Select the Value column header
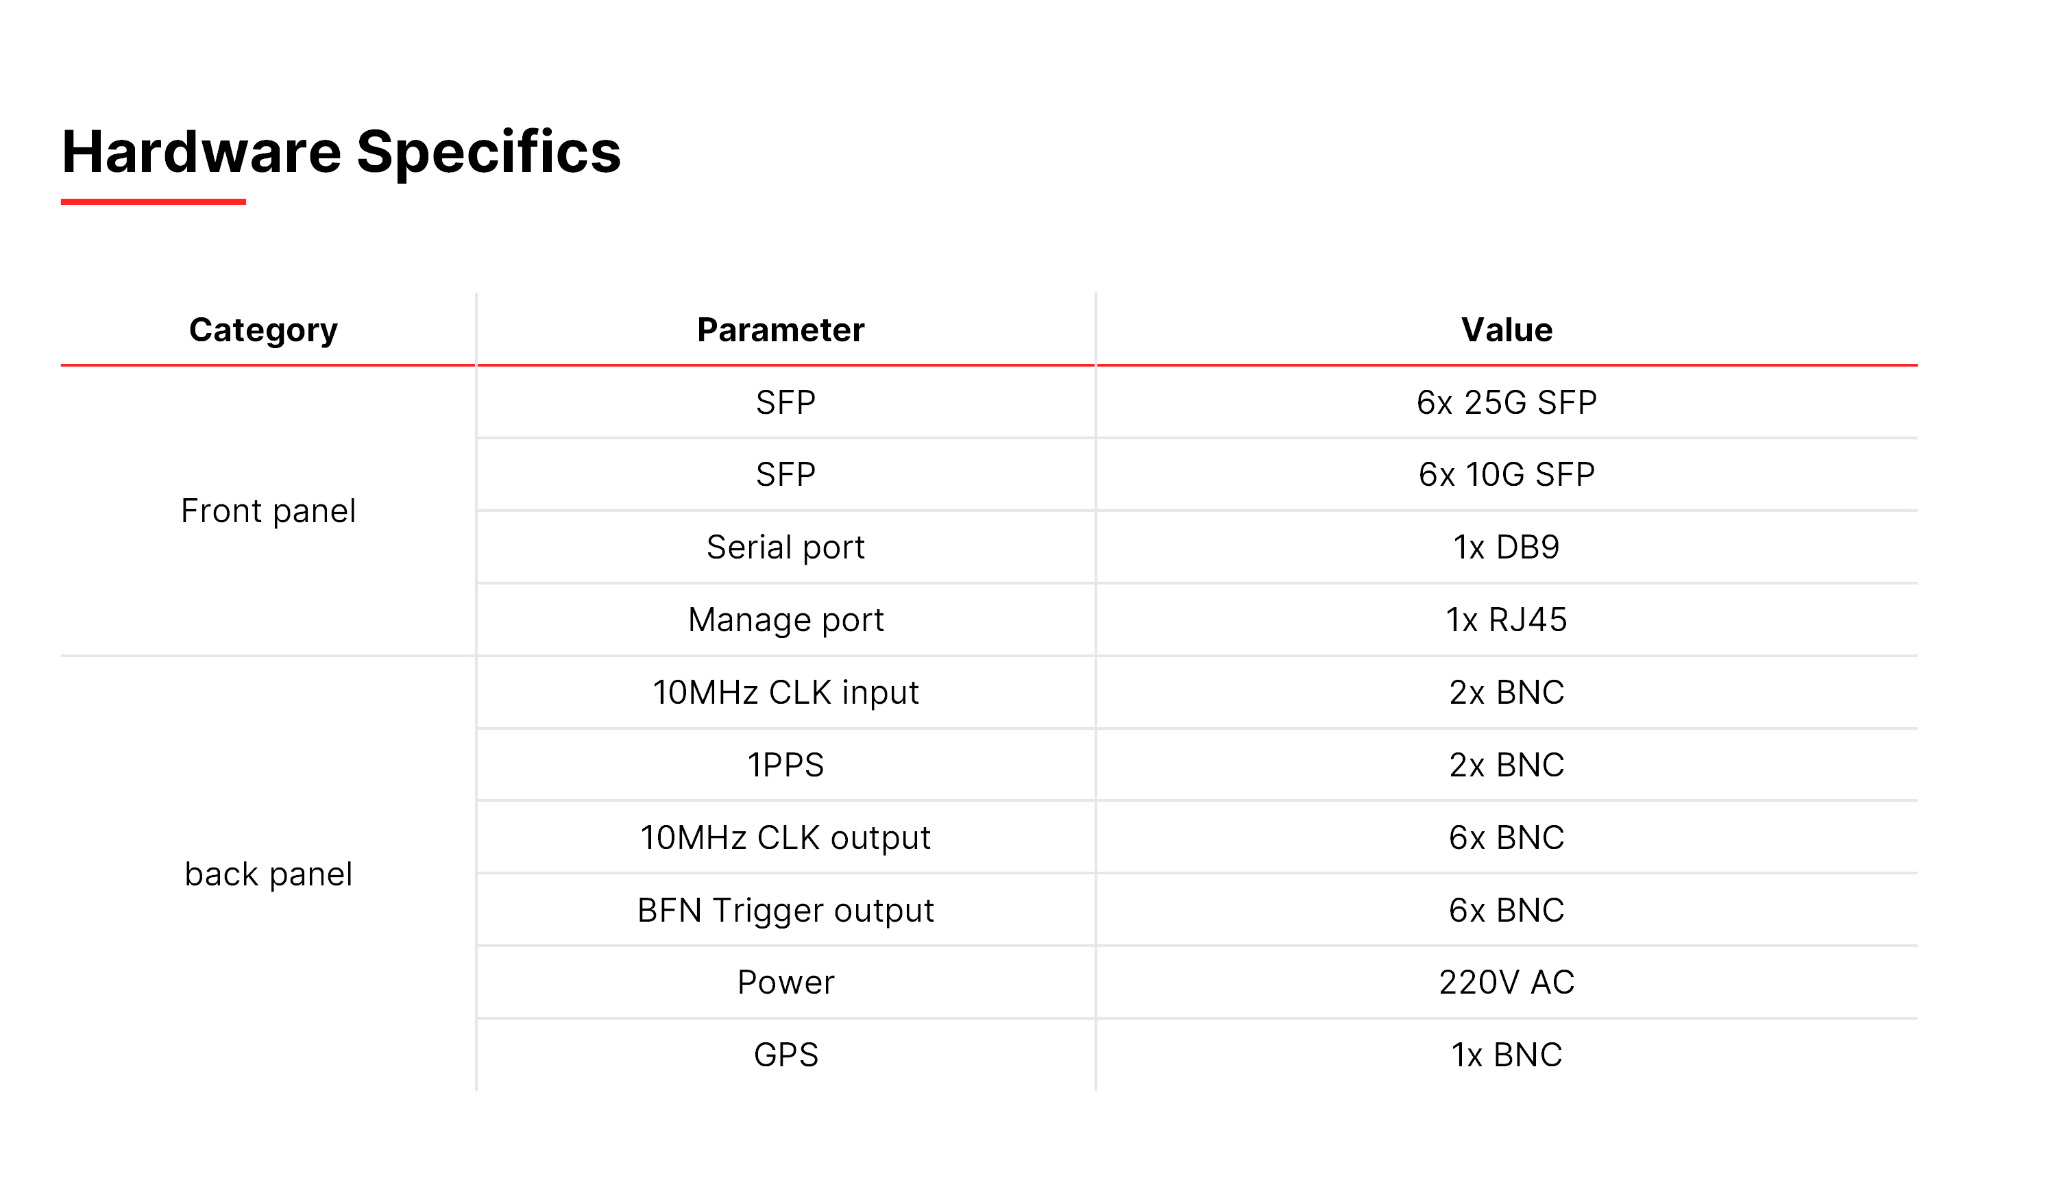This screenshot has width=2072, height=1191. pyautogui.click(x=1507, y=330)
